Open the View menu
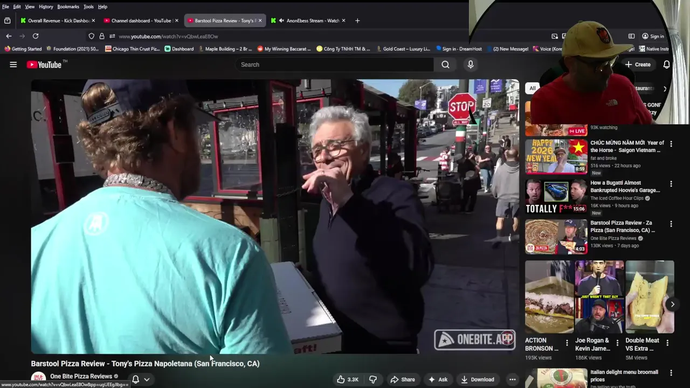 coord(30,6)
